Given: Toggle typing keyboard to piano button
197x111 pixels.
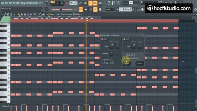Looking at the screenshot, I should (x=81, y=10).
